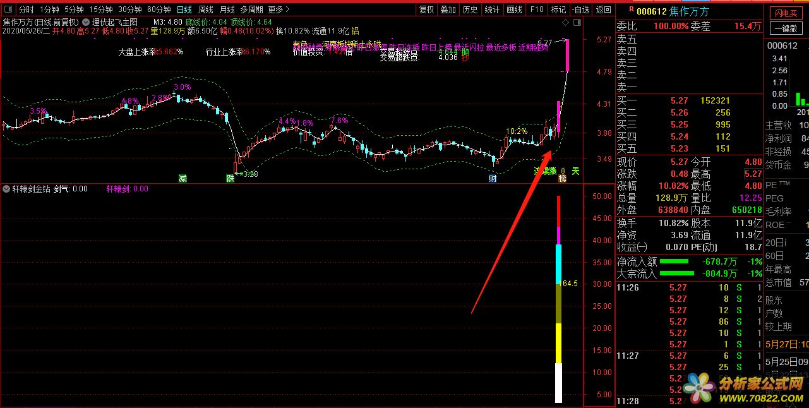This screenshot has width=809, height=408.
Task: Click stock code 000612 in quote header
Action: [652, 11]
